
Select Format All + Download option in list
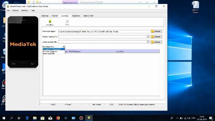coord(54,49)
